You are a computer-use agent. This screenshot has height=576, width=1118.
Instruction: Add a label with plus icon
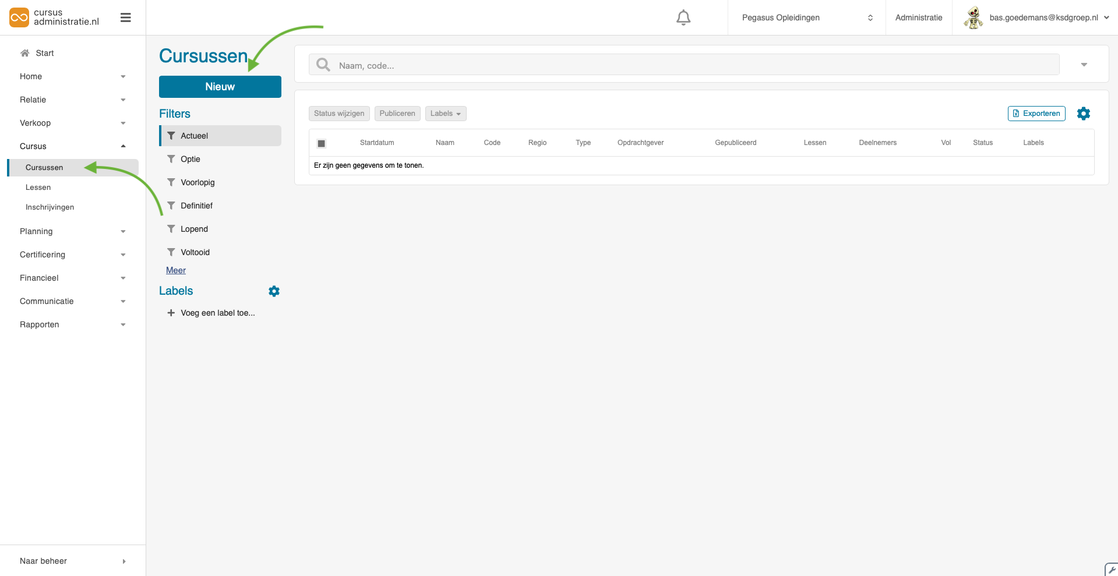(171, 313)
